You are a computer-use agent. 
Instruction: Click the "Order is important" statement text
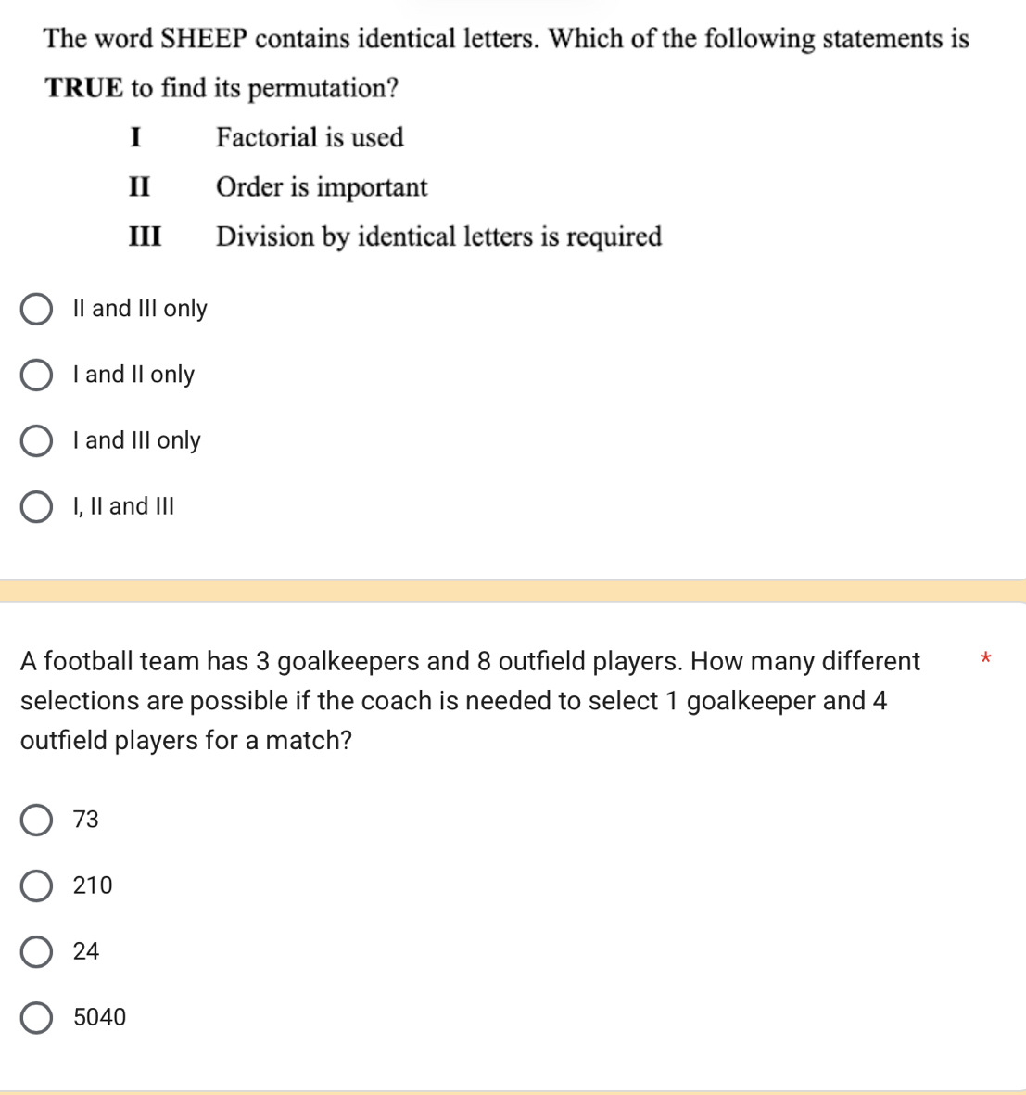click(x=322, y=187)
